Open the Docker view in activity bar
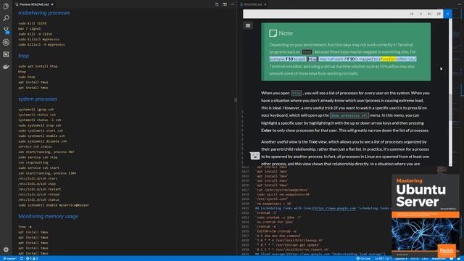 (x=6, y=67)
